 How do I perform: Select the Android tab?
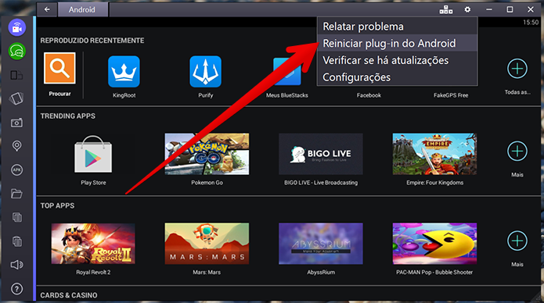(82, 9)
